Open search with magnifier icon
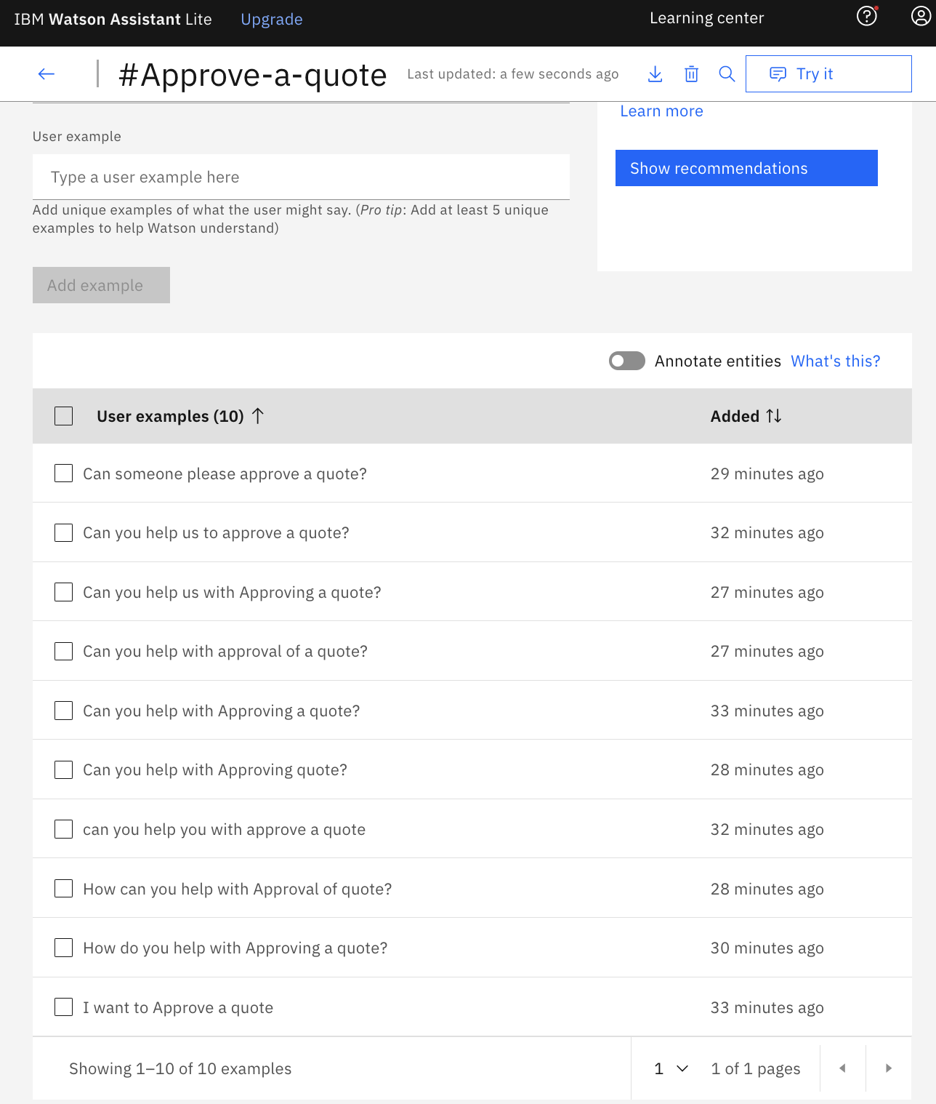The height and width of the screenshot is (1104, 936). [727, 74]
